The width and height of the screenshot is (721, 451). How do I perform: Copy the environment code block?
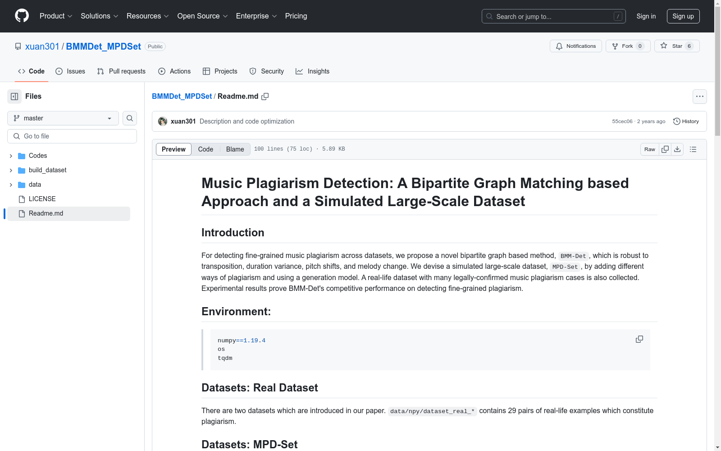pos(639,339)
